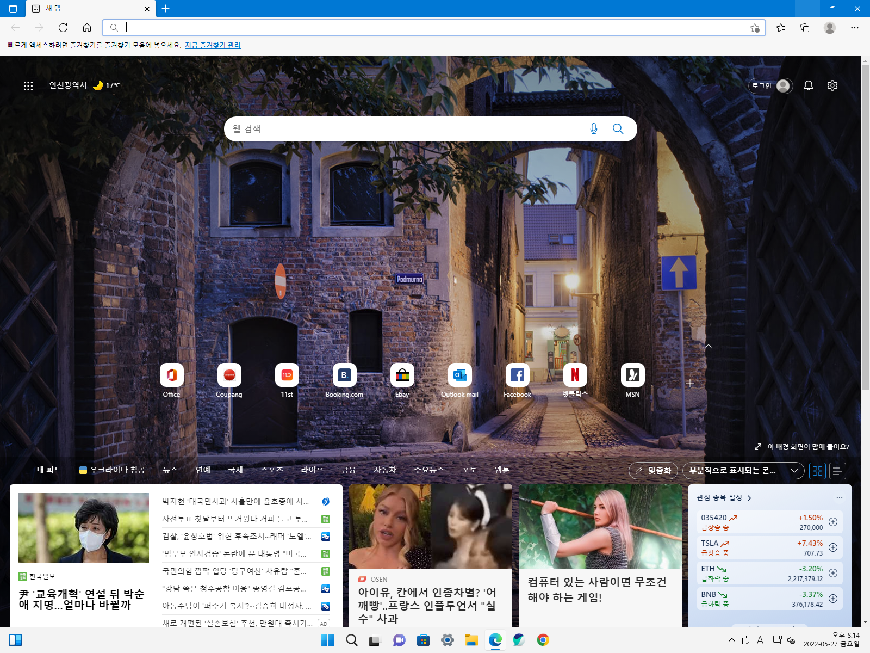Open the Office quick link tile

172,380
